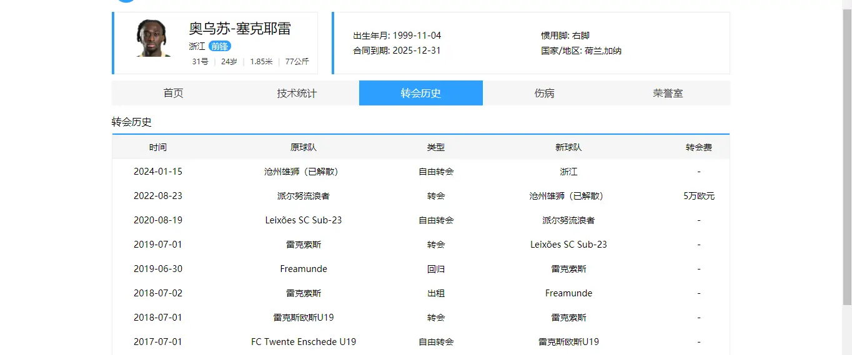
Task: Click Leixões SC Sub-23 in 2020-08-19 row
Action: point(303,220)
